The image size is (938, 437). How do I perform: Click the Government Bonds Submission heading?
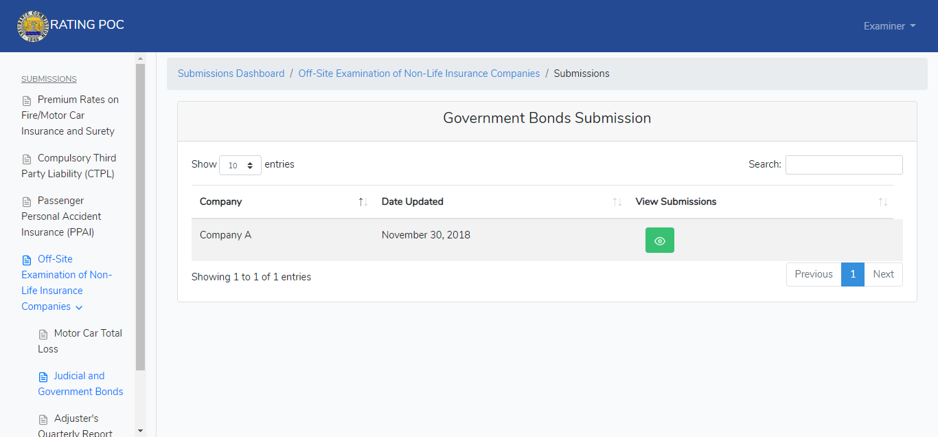547,118
